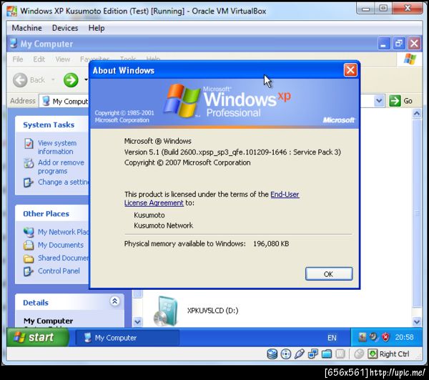Expand the Address bar dropdown
The width and height of the screenshot is (429, 380).
click(x=379, y=101)
